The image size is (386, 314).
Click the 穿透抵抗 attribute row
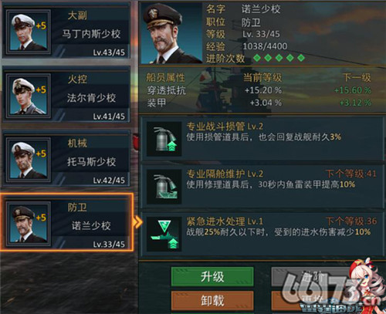click(259, 90)
